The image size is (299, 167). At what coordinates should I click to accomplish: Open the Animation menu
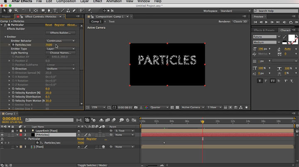pyautogui.click(x=114, y=1)
